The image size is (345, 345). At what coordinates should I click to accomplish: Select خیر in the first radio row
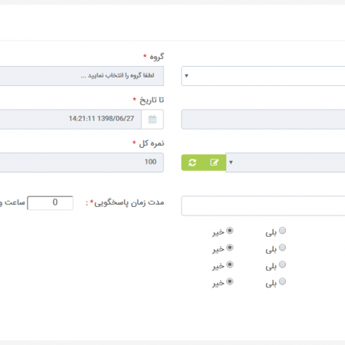coord(230,231)
